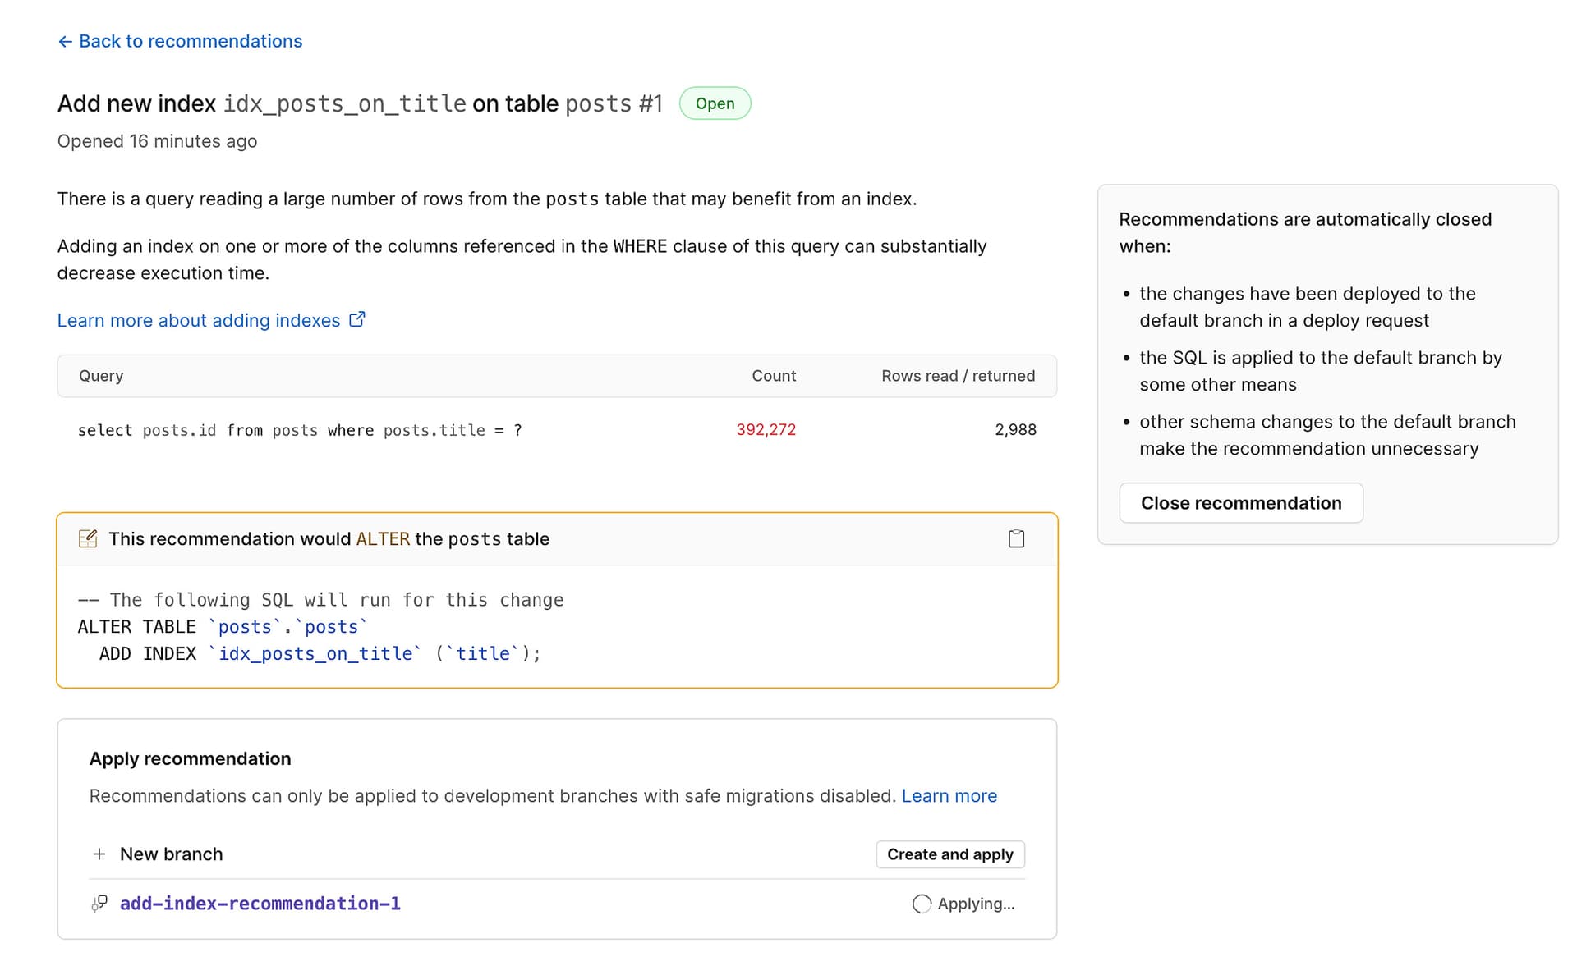This screenshot has width=1577, height=975.
Task: Click the plus icon beside New branch
Action: 99,854
